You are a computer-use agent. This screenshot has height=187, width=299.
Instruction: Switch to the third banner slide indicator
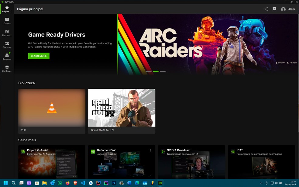pyautogui.click(x=163, y=71)
